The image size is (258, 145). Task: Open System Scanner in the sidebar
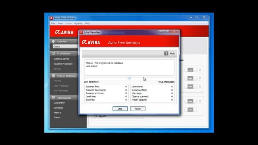click(x=61, y=59)
